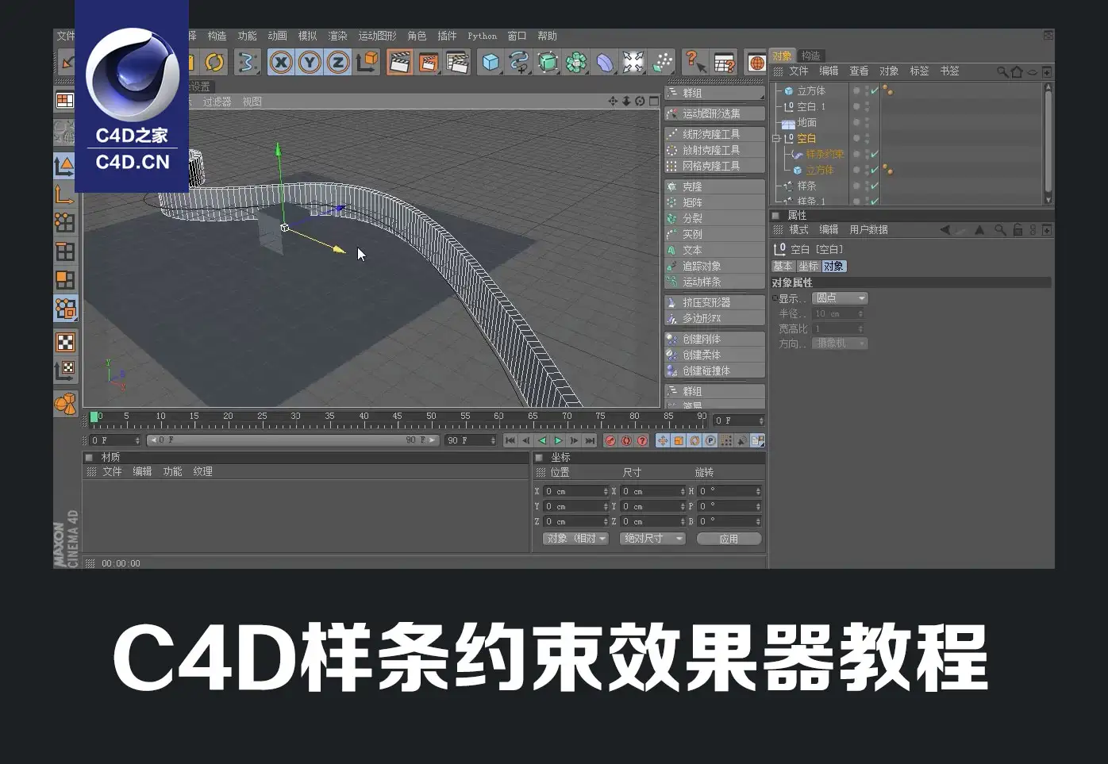Viewport: 1108px width, 764px height.
Task: Click the coordinate system cube icon
Action: [367, 62]
